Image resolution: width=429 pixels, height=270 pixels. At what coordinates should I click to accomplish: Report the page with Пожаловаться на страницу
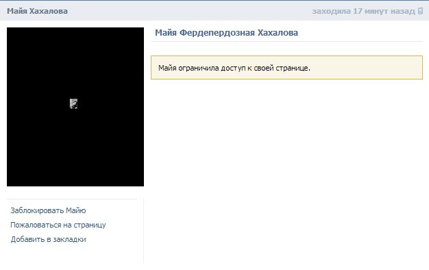(58, 225)
